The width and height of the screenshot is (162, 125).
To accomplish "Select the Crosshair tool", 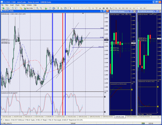I will tap(74, 8).
